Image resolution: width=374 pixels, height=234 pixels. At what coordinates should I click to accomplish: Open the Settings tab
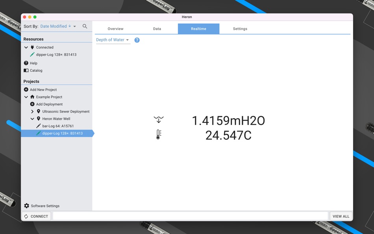[240, 29]
